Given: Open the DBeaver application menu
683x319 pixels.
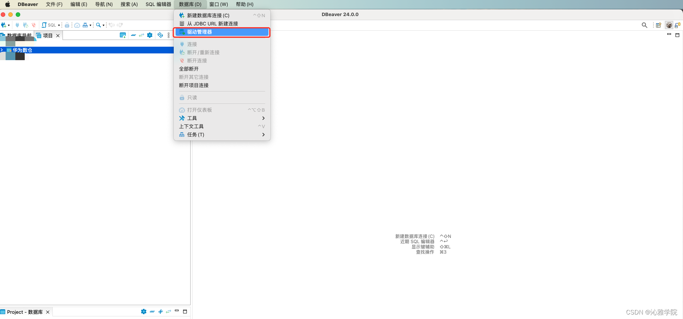Looking at the screenshot, I should coord(28,4).
